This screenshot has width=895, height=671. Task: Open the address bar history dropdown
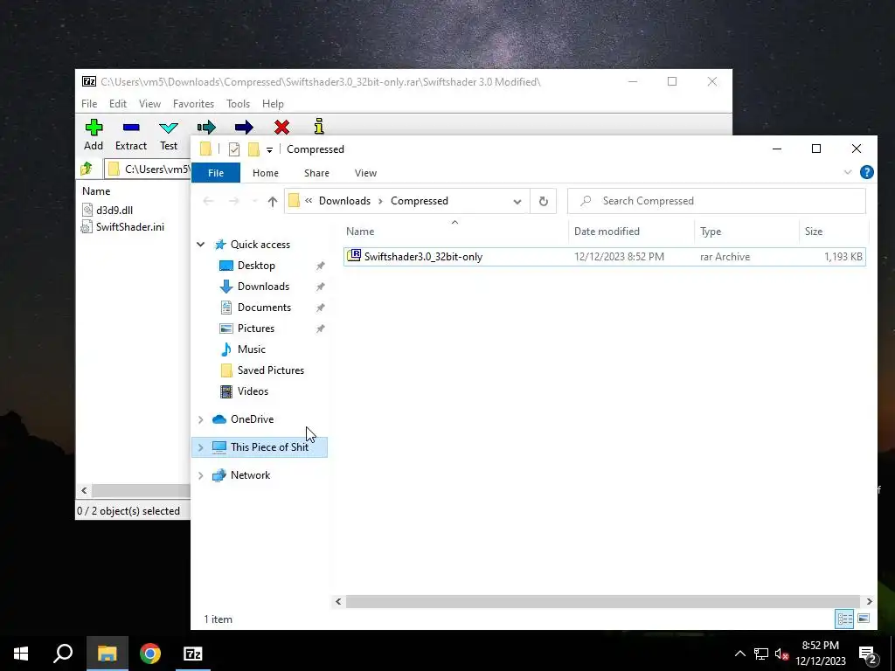517,201
